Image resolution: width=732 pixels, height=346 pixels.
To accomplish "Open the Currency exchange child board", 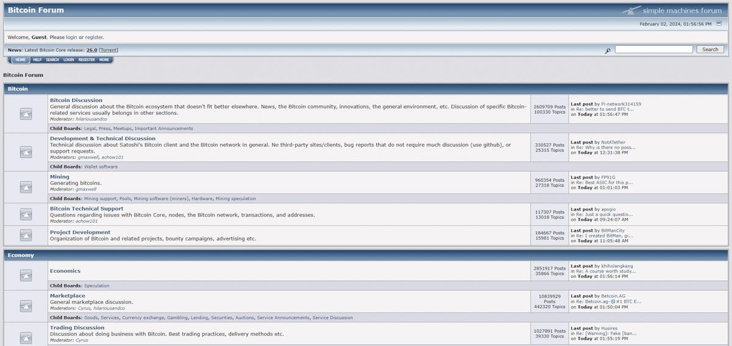I will 142,318.
